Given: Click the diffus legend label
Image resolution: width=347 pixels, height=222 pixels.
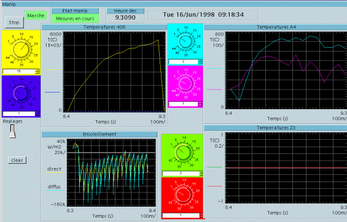Looking at the screenshot, I should pyautogui.click(x=54, y=187).
